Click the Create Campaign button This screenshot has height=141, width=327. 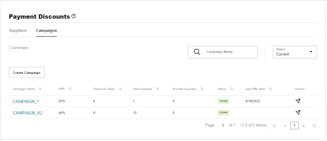click(x=27, y=73)
